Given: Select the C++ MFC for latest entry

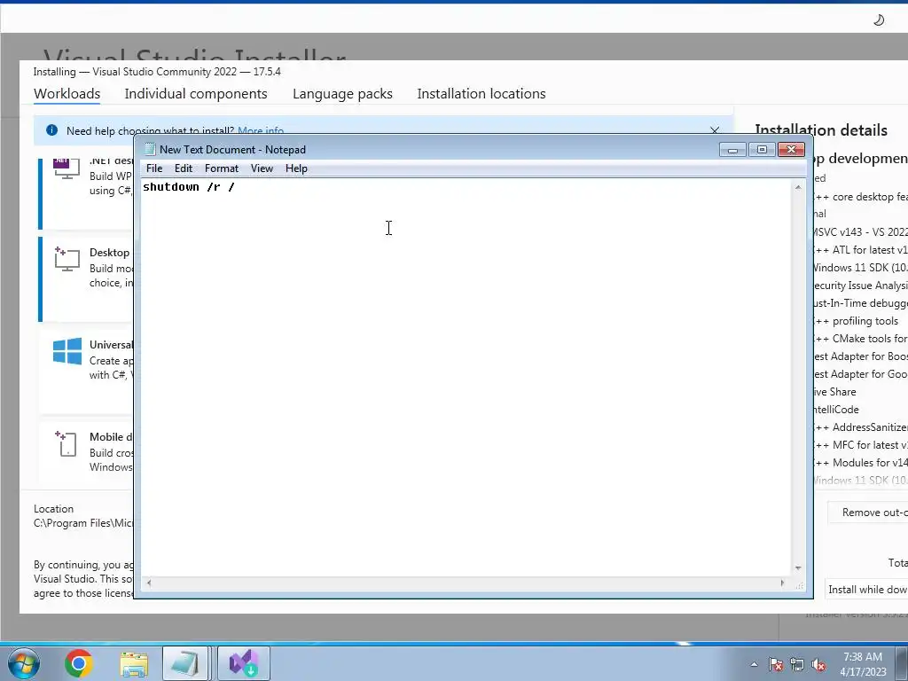Looking at the screenshot, I should (x=860, y=445).
